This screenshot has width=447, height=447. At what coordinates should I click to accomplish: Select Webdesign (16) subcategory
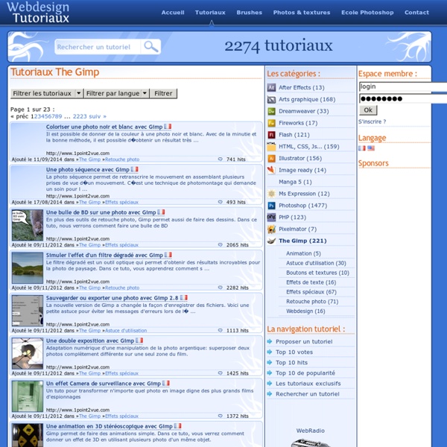tap(305, 311)
